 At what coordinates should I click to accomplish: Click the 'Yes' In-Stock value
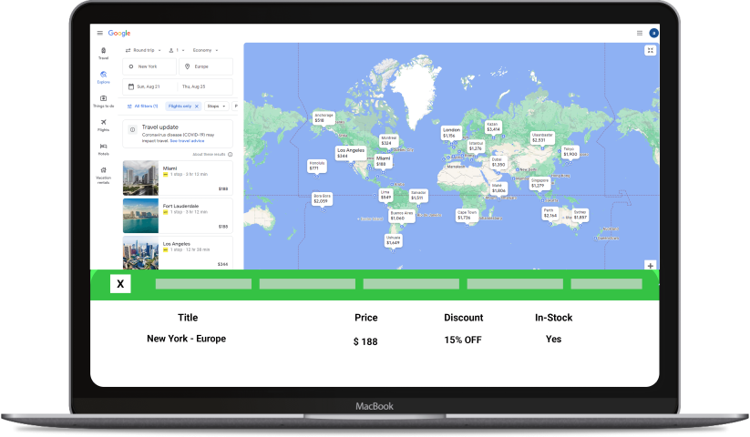pyautogui.click(x=553, y=339)
